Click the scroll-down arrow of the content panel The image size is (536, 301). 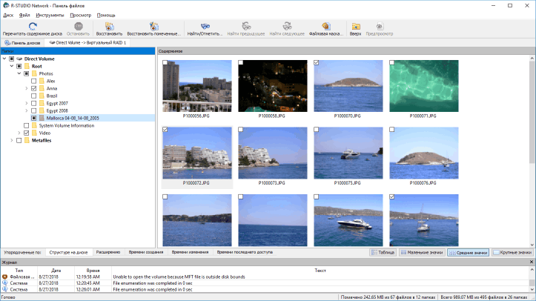tap(532, 245)
